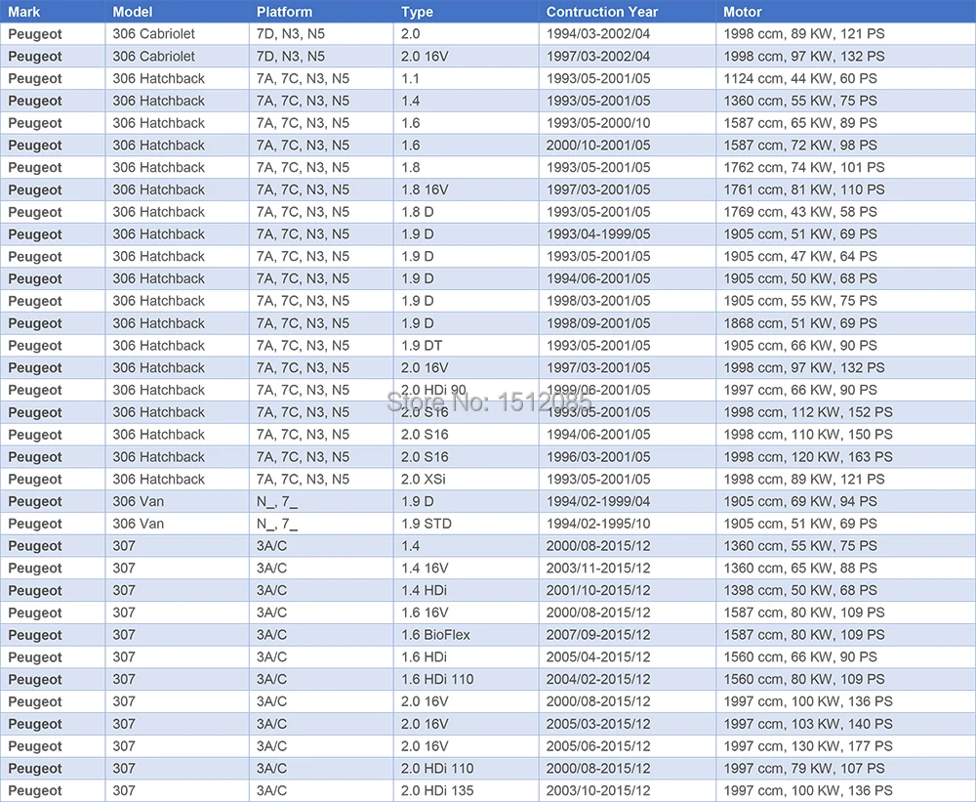976x802 pixels.
Task: Click motor cell "1998 ccm, 110 KW, 150 PS"
Action: click(846, 435)
